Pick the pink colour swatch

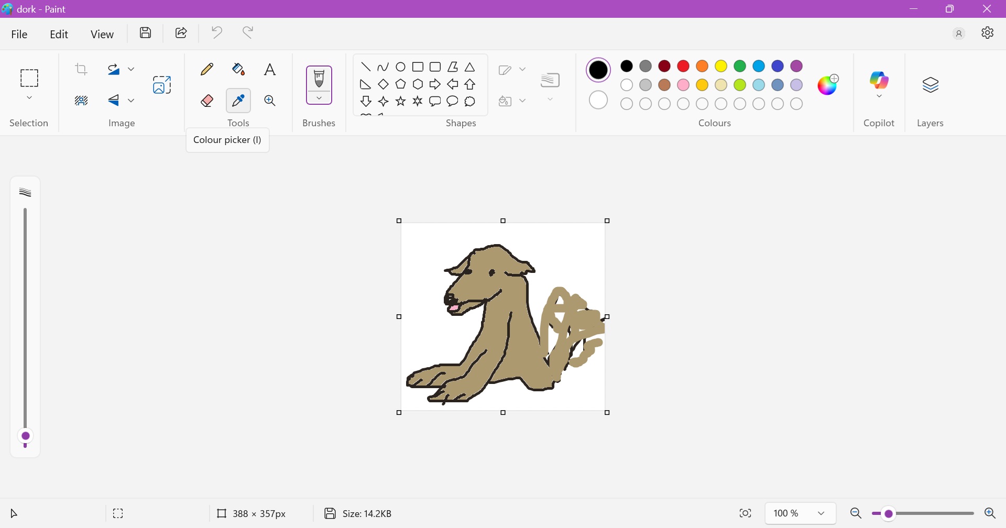click(684, 85)
